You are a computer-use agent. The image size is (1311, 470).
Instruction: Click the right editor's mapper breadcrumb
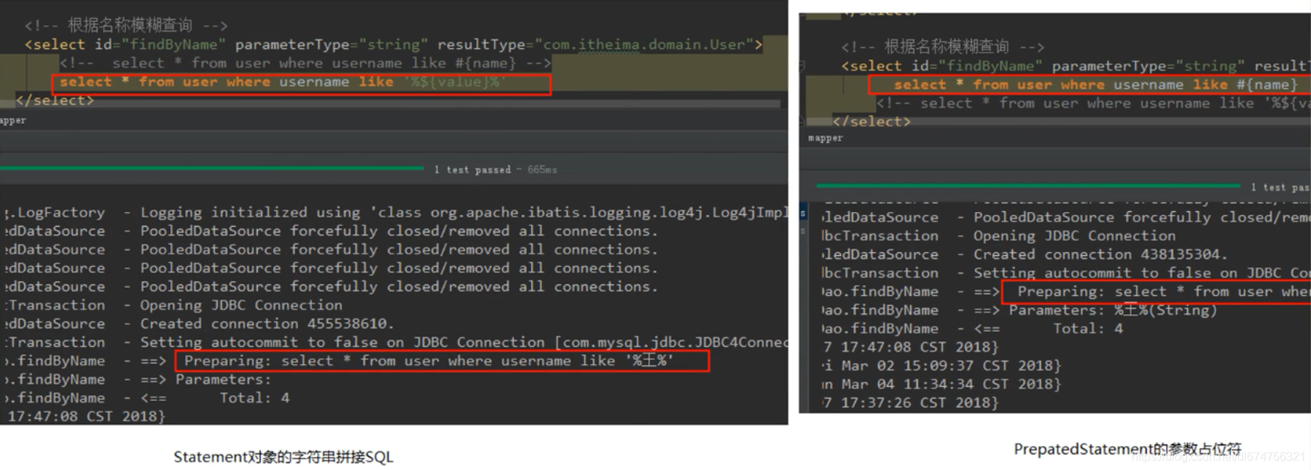(x=826, y=138)
